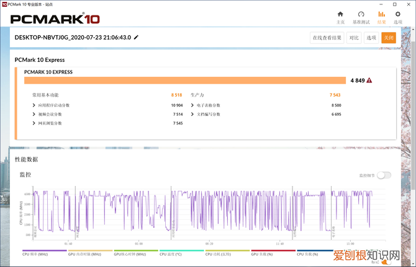Expand the 文档编写分数 row

pyautogui.click(x=192, y=114)
